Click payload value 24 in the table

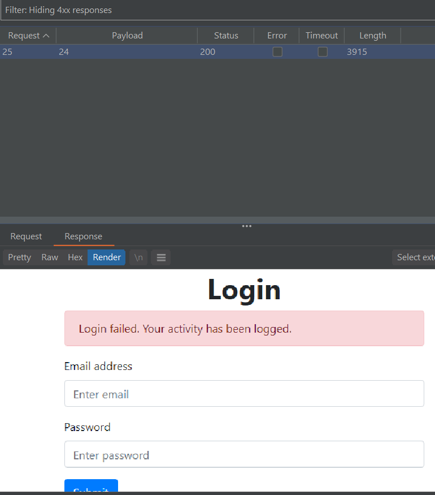pyautogui.click(x=64, y=52)
